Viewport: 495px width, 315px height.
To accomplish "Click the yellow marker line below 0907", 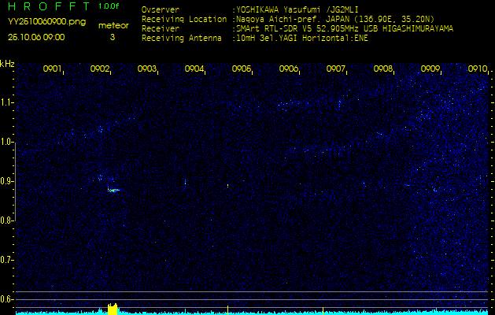I will tap(323, 310).
